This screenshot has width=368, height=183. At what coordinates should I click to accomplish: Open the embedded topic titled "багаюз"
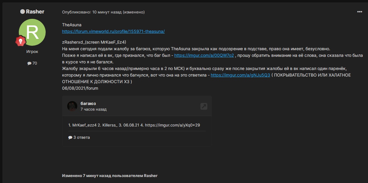pyautogui.click(x=88, y=103)
